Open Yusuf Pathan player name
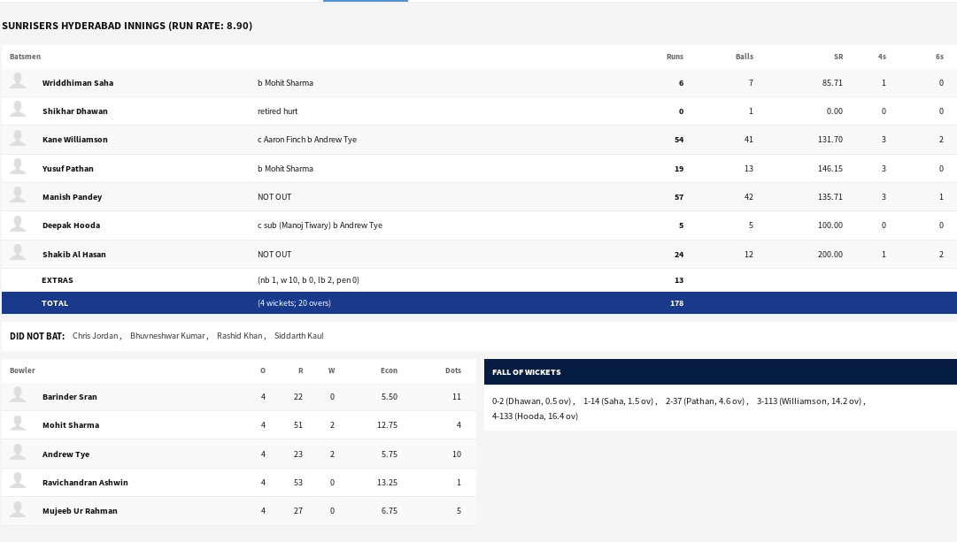 pyautogui.click(x=68, y=169)
